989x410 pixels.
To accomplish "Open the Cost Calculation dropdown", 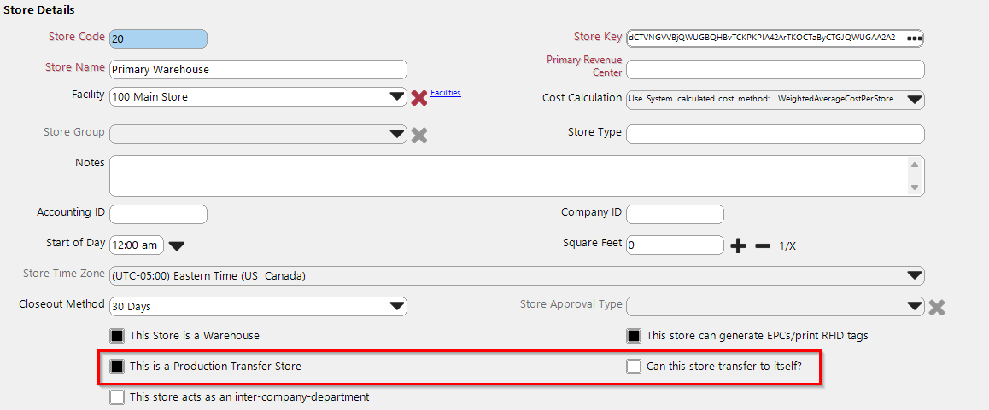I will (914, 99).
